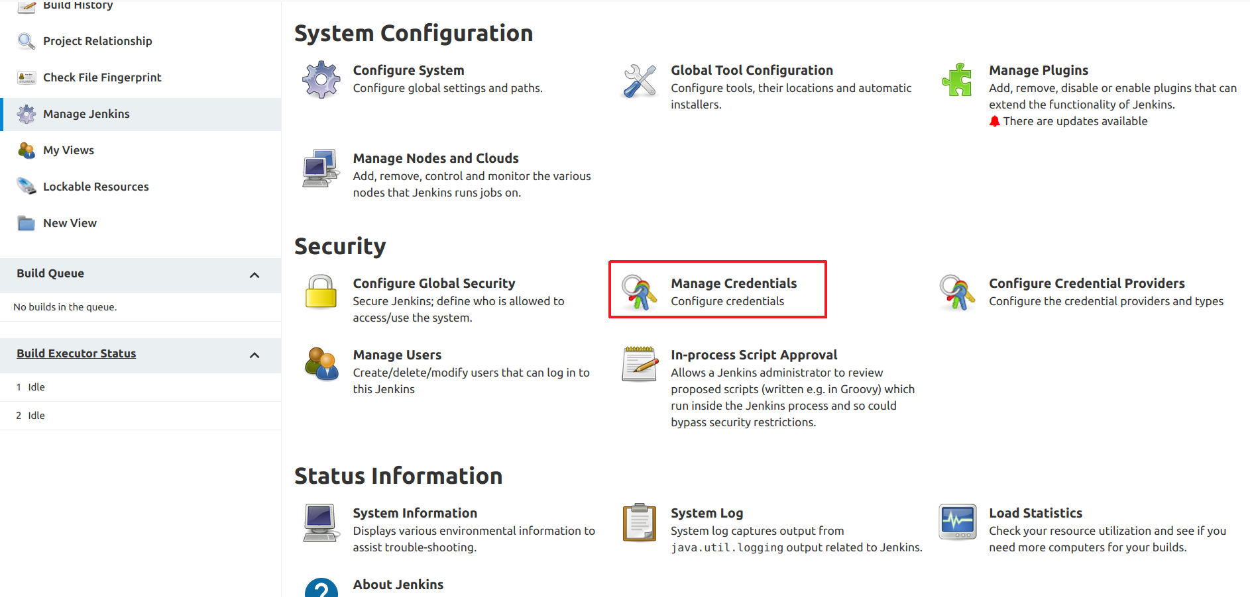Click the Manage Credentials keys icon
Screen dimensions: 1250x597
pyautogui.click(x=640, y=292)
